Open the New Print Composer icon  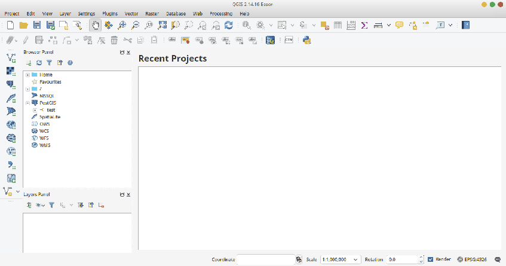[63, 25]
